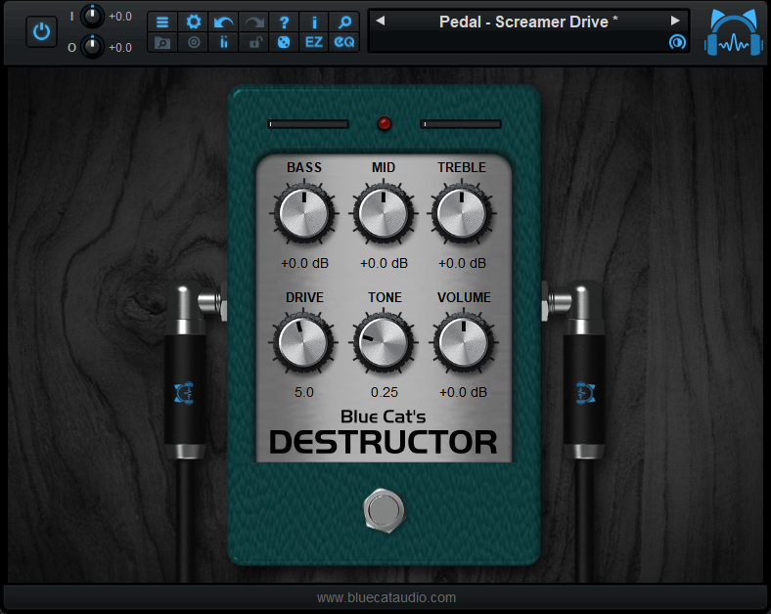Viewport: 771px width, 614px height.
Task: Switch to EZ easy mode view
Action: (x=314, y=42)
